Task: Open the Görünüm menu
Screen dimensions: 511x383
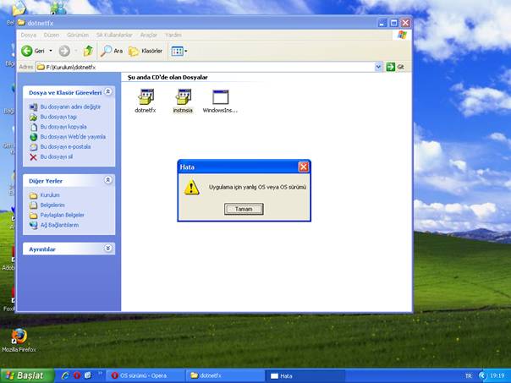Action: point(78,35)
